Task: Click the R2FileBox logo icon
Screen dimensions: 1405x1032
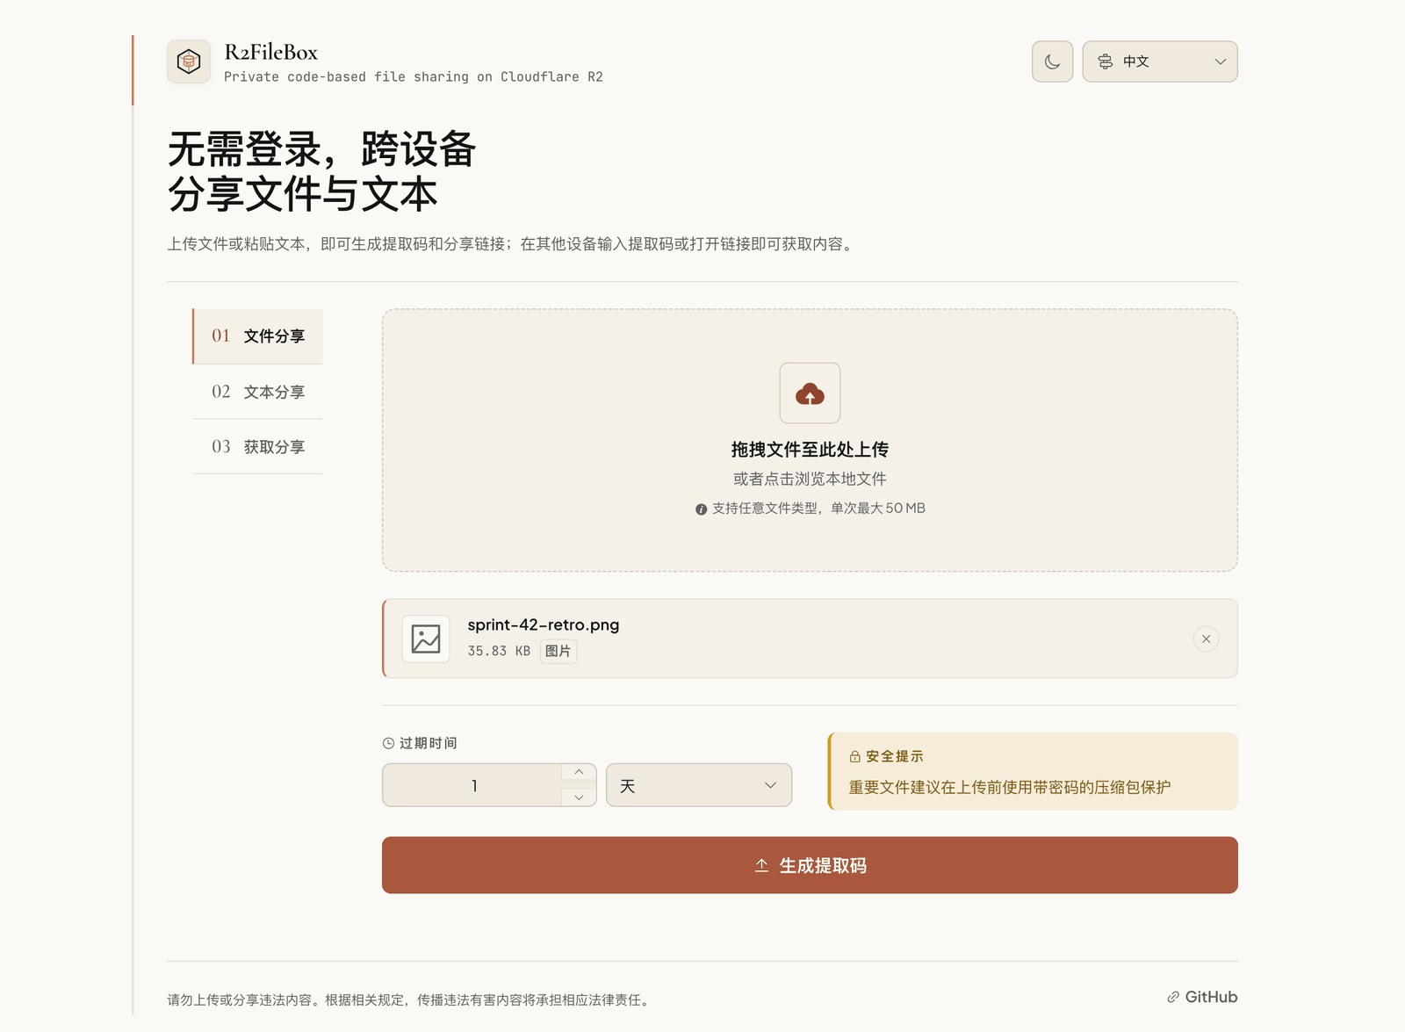Action: (189, 61)
